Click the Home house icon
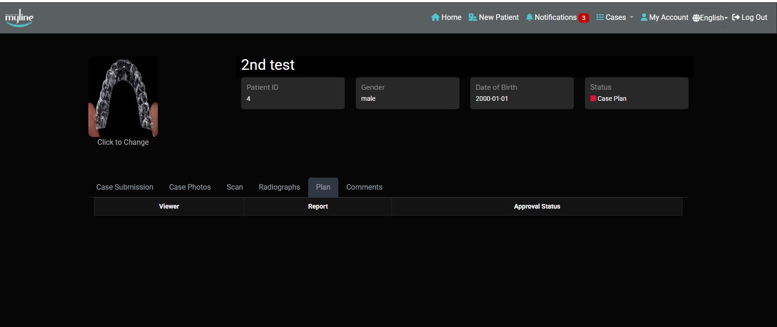 (435, 18)
